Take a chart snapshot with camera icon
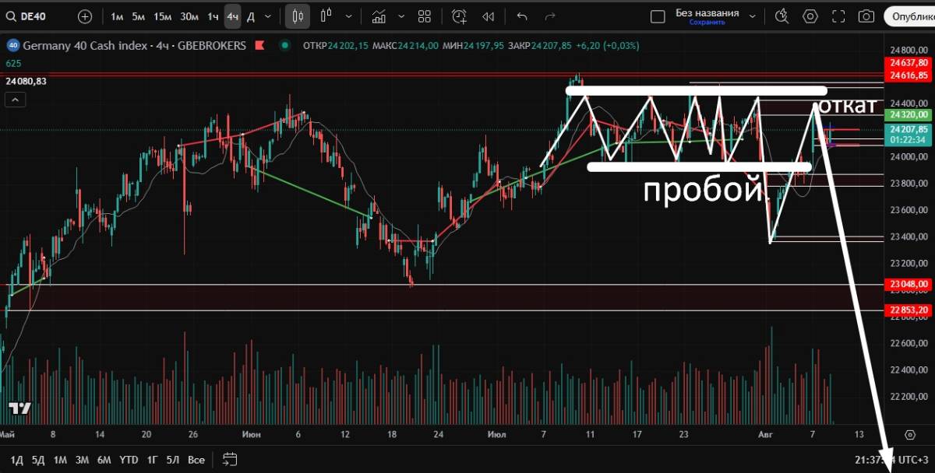 (866, 16)
